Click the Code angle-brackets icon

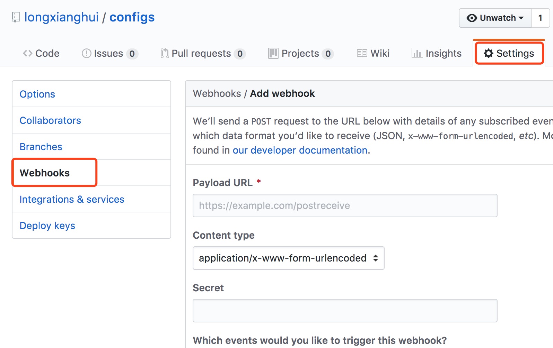[28, 53]
